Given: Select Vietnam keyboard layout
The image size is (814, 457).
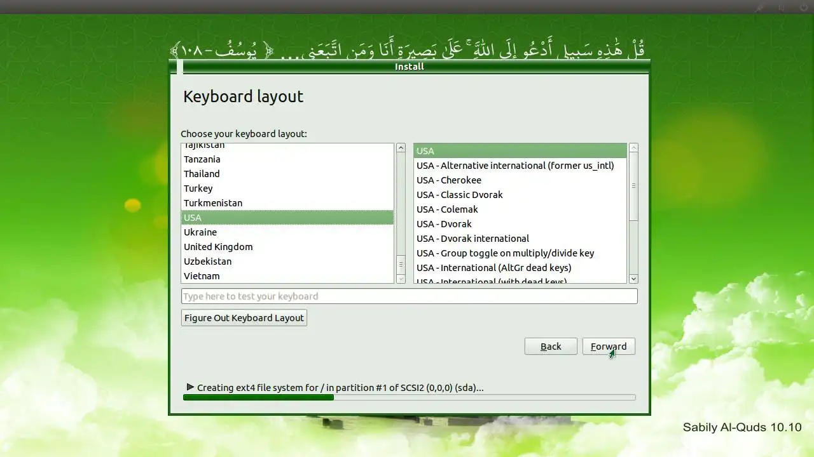Looking at the screenshot, I should pos(287,276).
